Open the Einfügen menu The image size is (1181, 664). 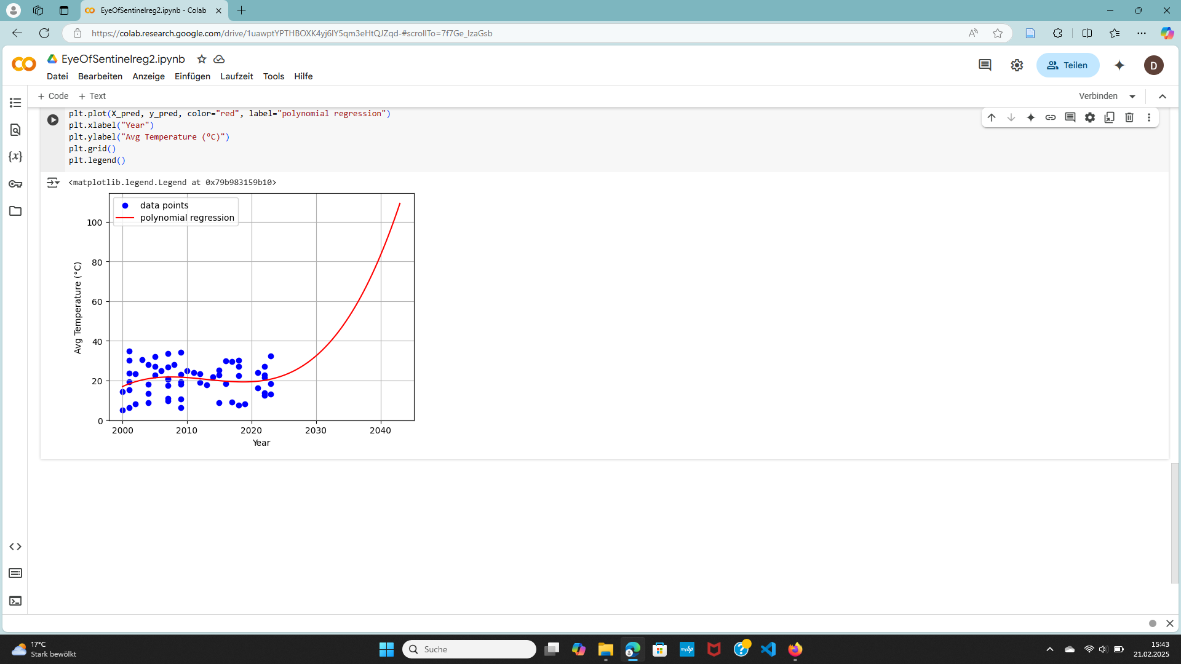192,76
